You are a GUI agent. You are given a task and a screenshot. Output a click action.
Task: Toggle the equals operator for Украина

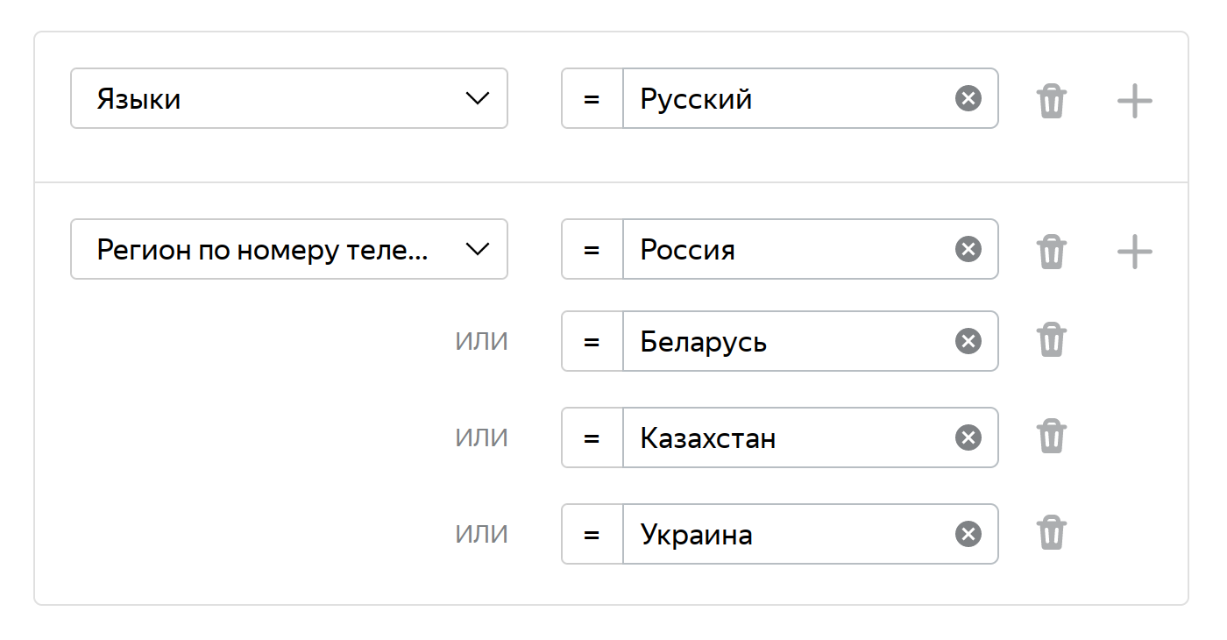click(592, 534)
